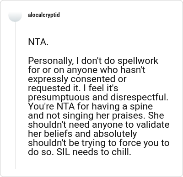Click the line 'for or on anyone who hasn't'

click(x=86, y=70)
